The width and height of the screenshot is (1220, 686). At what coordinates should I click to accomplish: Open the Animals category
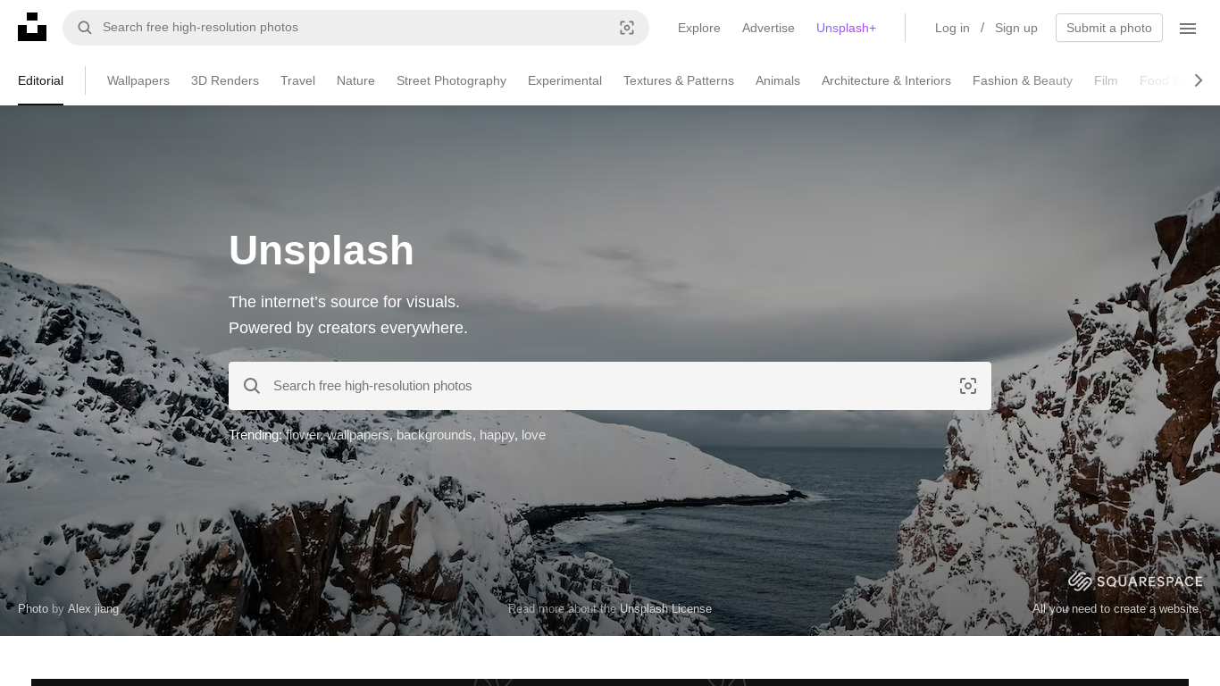pos(778,80)
